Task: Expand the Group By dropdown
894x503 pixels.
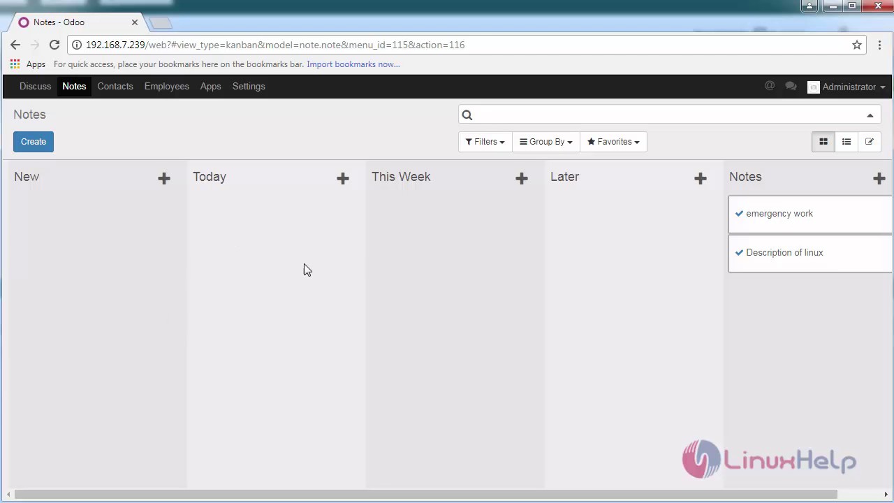Action: (x=545, y=142)
